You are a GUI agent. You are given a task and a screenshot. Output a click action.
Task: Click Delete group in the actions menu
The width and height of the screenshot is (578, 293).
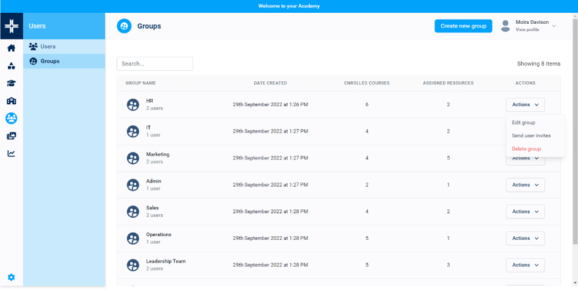point(526,149)
